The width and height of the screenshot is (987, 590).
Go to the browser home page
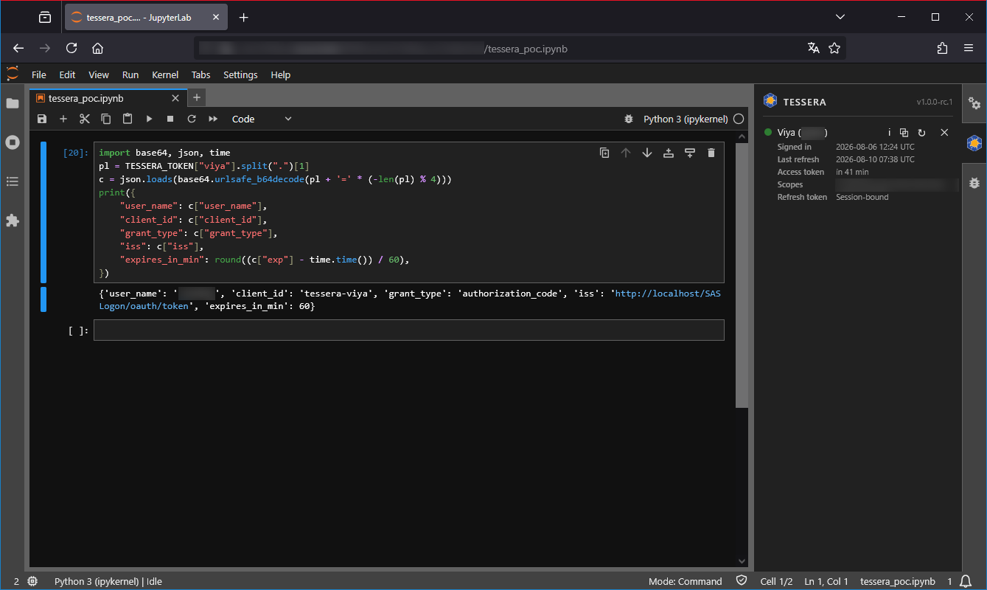tap(97, 48)
